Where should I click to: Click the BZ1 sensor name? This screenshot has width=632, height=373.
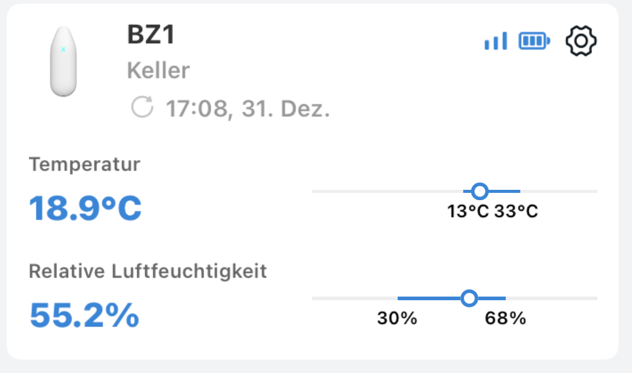pos(151,35)
